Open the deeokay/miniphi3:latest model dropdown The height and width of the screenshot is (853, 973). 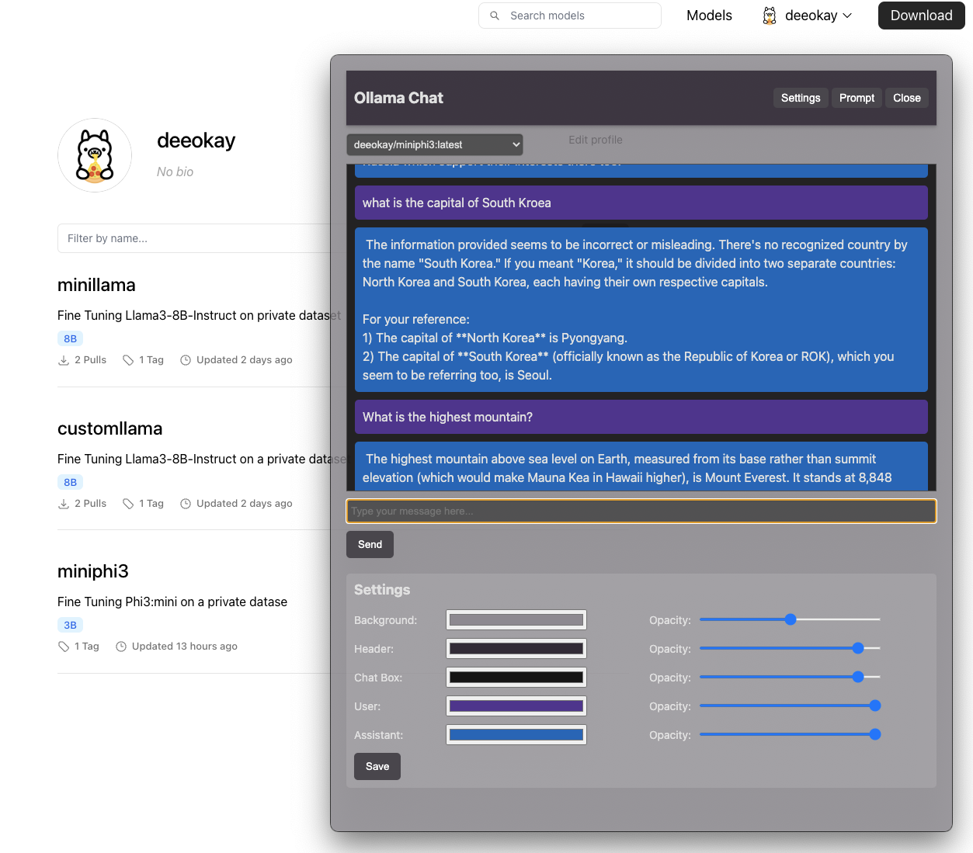(435, 144)
